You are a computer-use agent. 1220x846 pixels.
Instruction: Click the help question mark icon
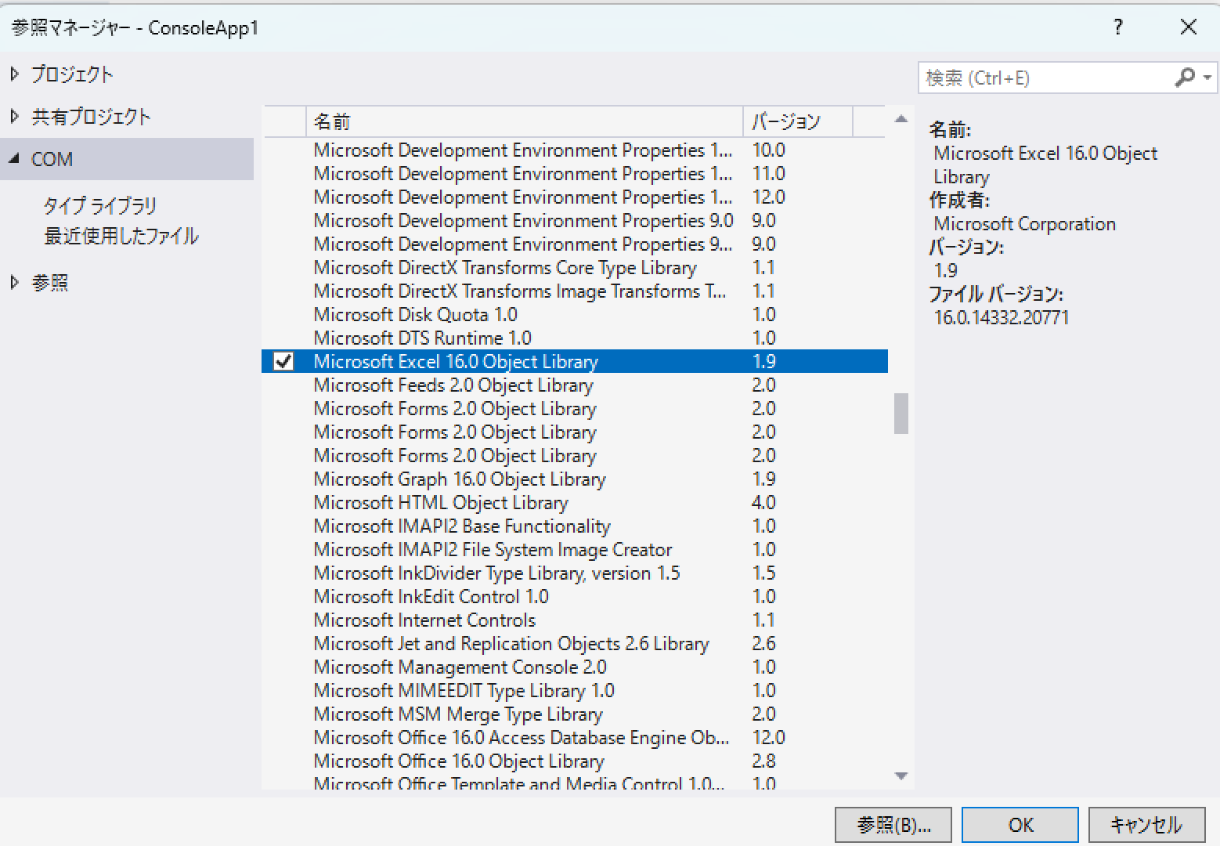tap(1118, 27)
